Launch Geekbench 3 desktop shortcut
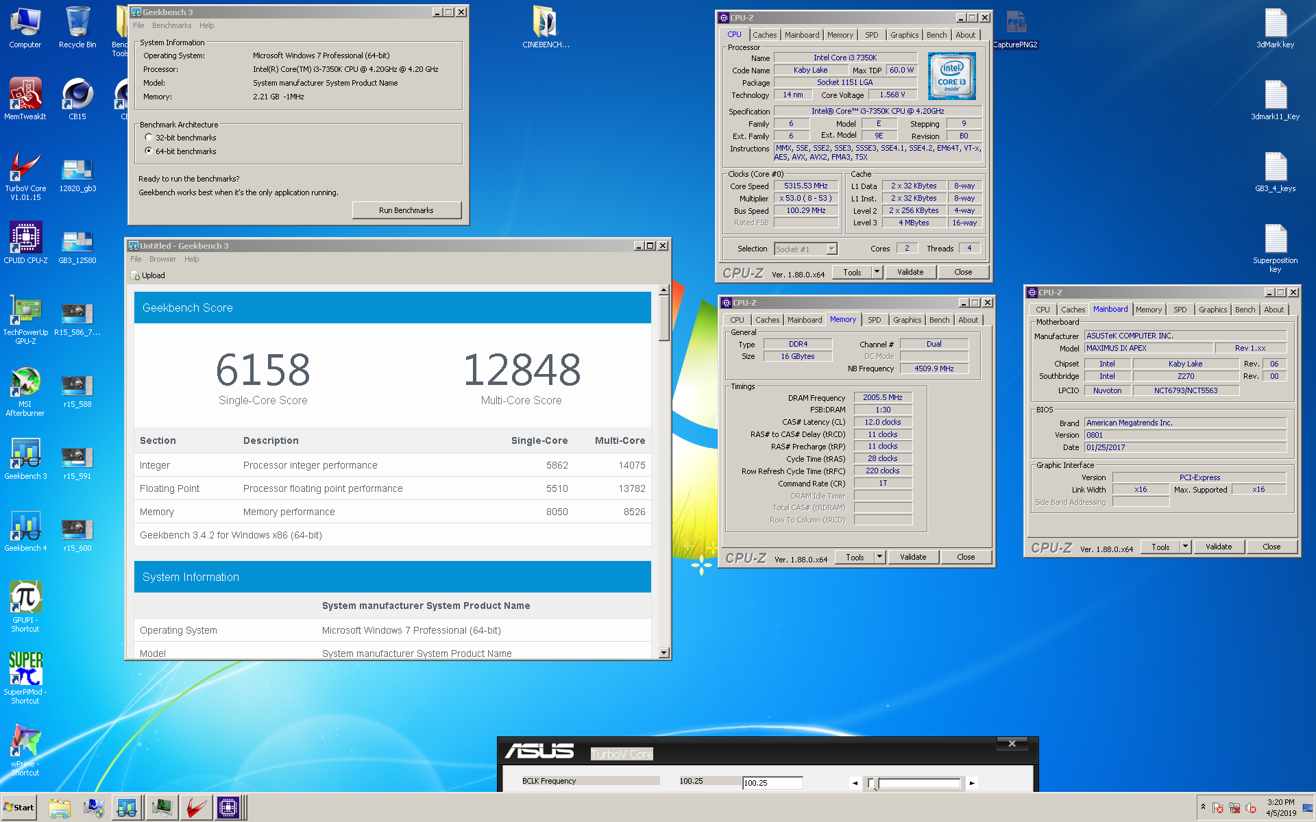 pyautogui.click(x=25, y=459)
